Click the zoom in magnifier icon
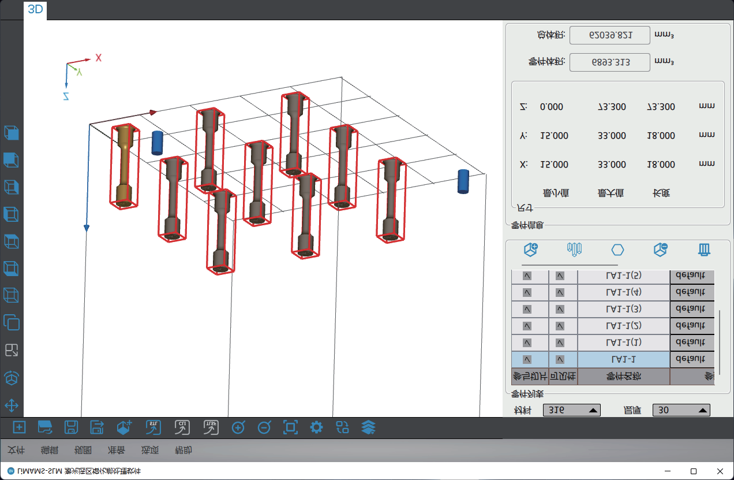The image size is (734, 480). 238,427
